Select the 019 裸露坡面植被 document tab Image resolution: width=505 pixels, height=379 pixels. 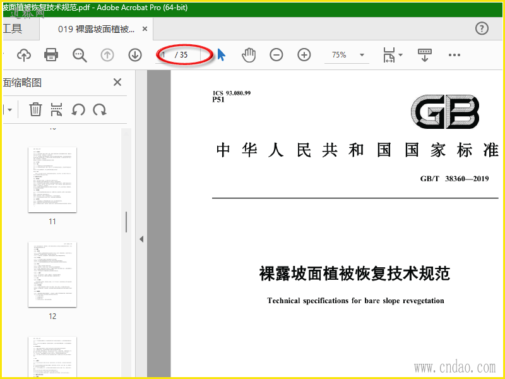97,29
